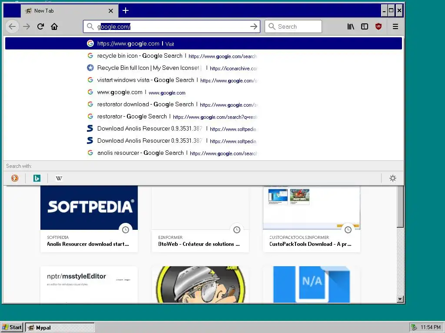Click the 11:54 PM clock
Viewport: 445px width, 333px height.
coord(431,327)
